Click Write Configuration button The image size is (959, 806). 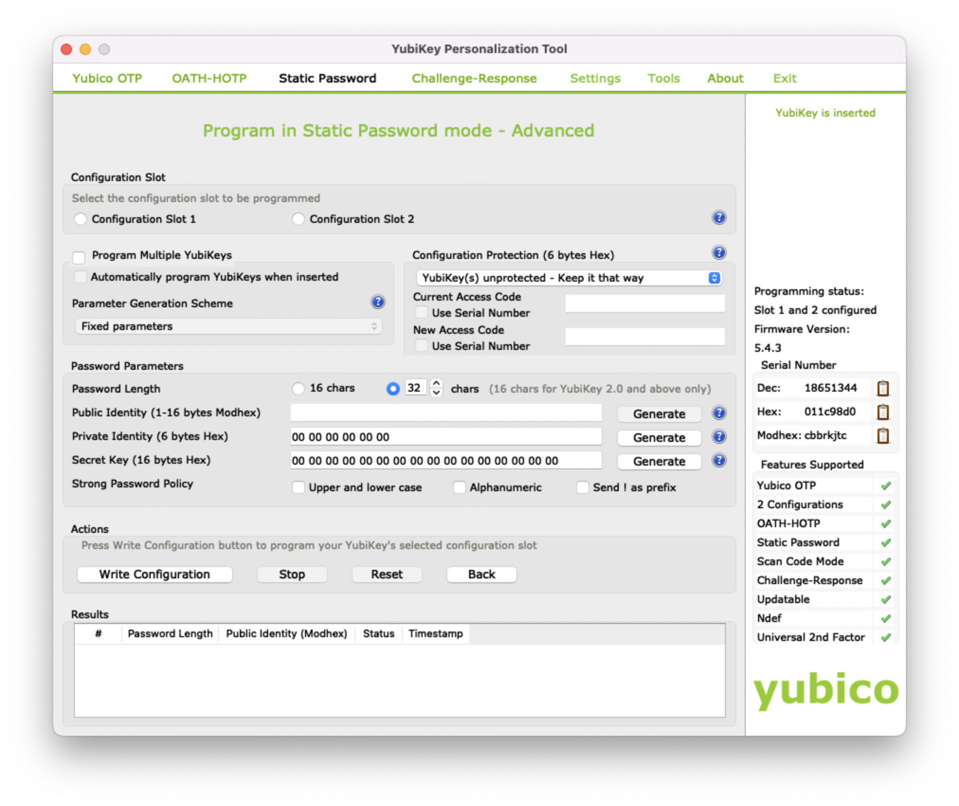click(154, 574)
